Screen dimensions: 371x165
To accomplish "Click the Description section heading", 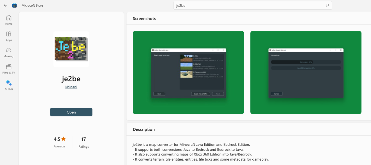I will pos(144,129).
